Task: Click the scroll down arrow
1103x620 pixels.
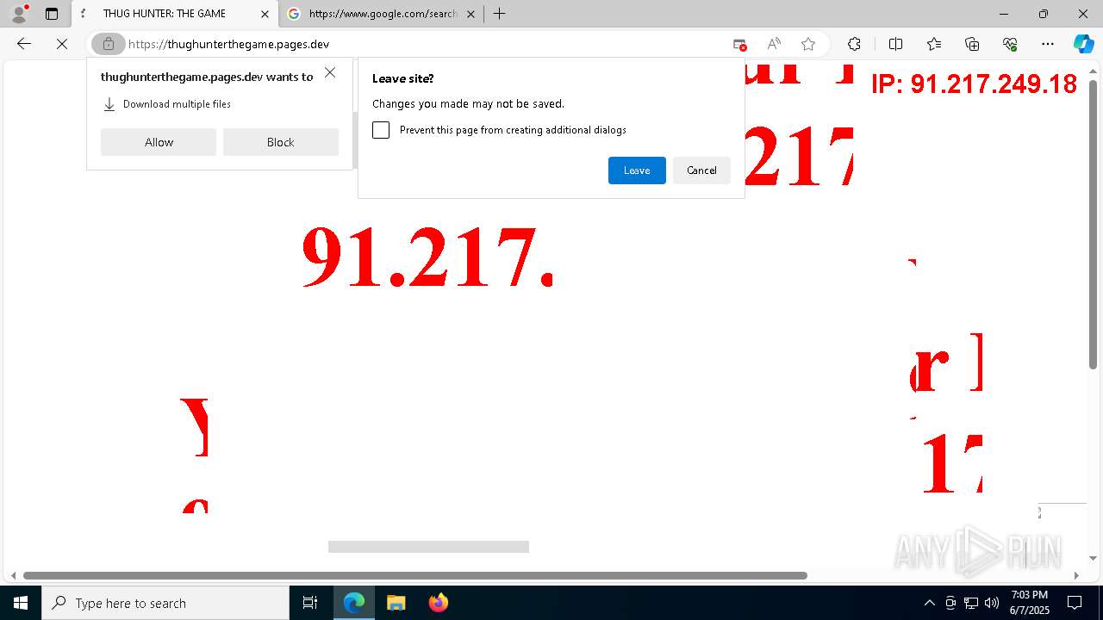Action: 1093,559
